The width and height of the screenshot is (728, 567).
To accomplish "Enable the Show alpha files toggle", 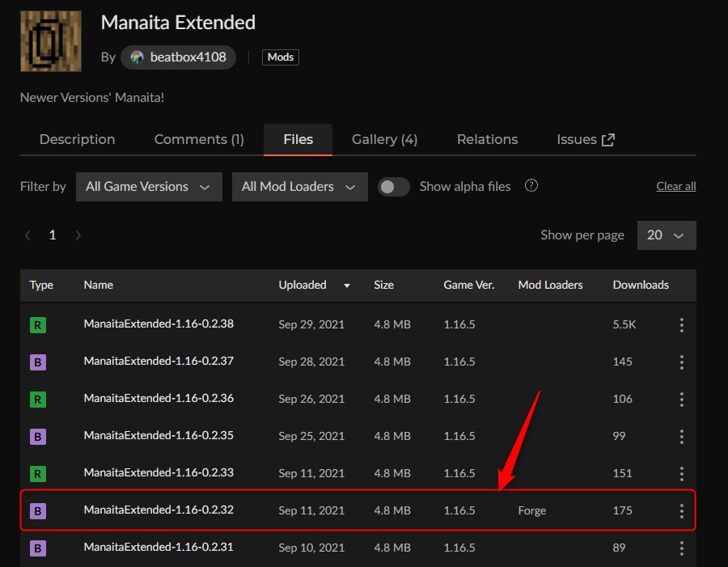I will coord(394,187).
